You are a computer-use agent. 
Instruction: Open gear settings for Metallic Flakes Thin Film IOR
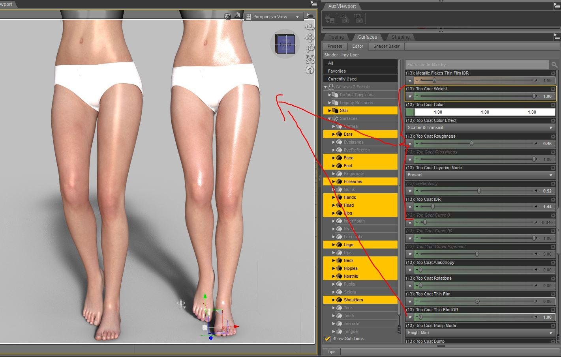click(553, 73)
